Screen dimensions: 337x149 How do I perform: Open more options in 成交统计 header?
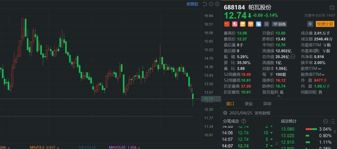coord(326,121)
